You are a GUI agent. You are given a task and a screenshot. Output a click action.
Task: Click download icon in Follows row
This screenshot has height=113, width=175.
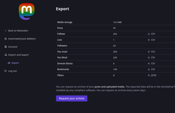pyautogui.click(x=149, y=34)
